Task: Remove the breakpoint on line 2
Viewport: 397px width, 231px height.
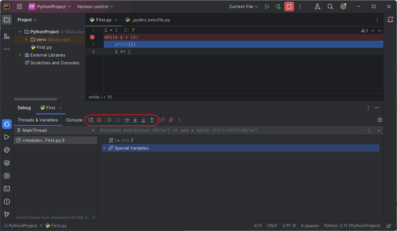Action: pos(92,37)
